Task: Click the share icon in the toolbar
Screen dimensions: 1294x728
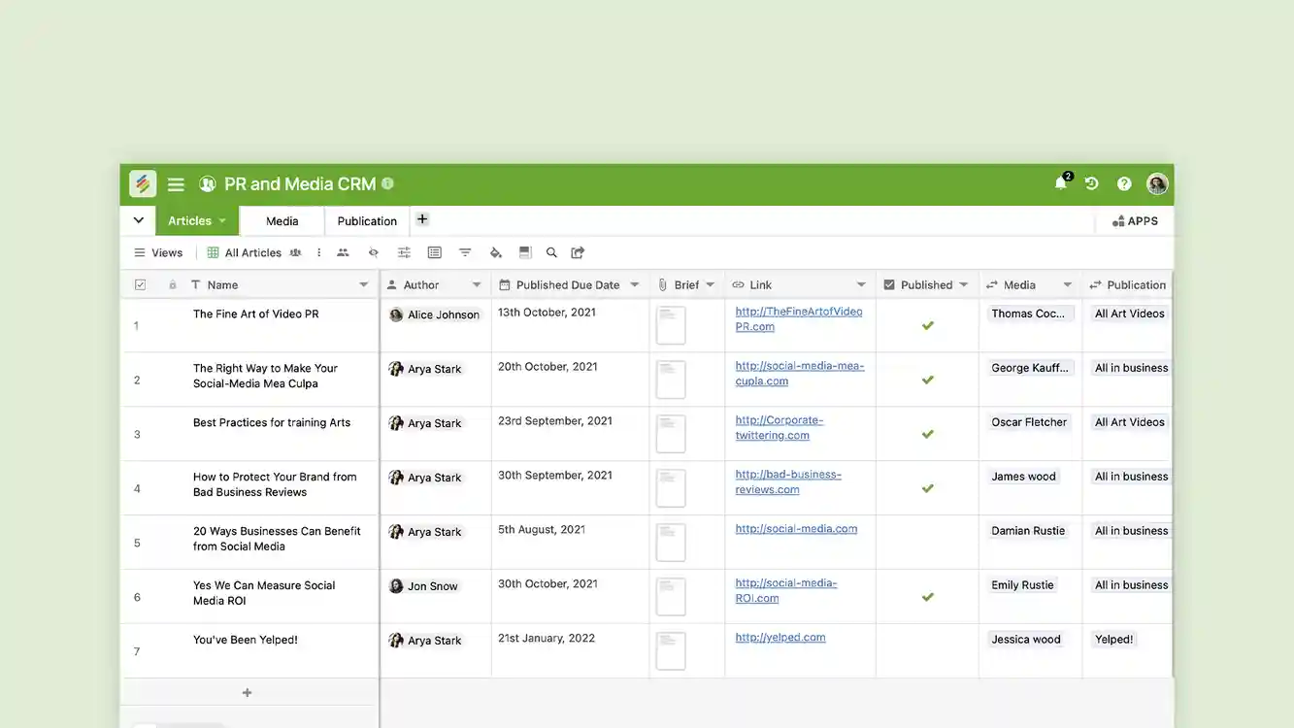Action: [577, 251]
